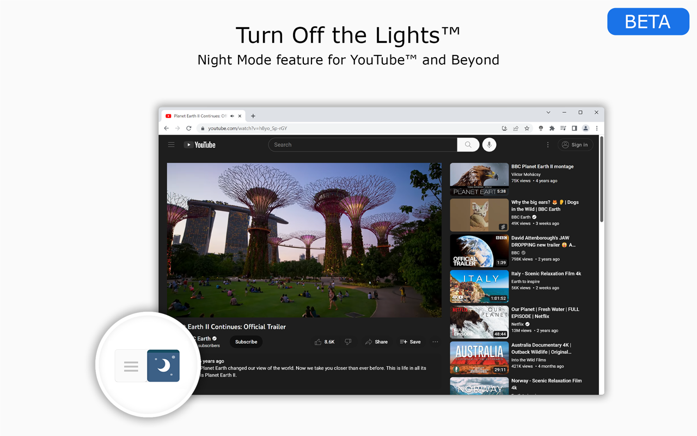The image size is (697, 436).
Task: Open the Chrome profile avatar
Action: [586, 129]
